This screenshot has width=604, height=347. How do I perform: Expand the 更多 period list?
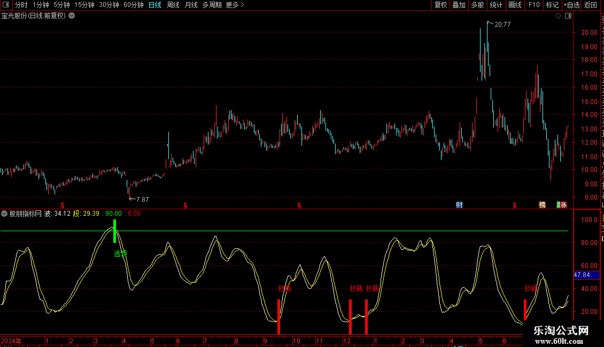[x=235, y=5]
